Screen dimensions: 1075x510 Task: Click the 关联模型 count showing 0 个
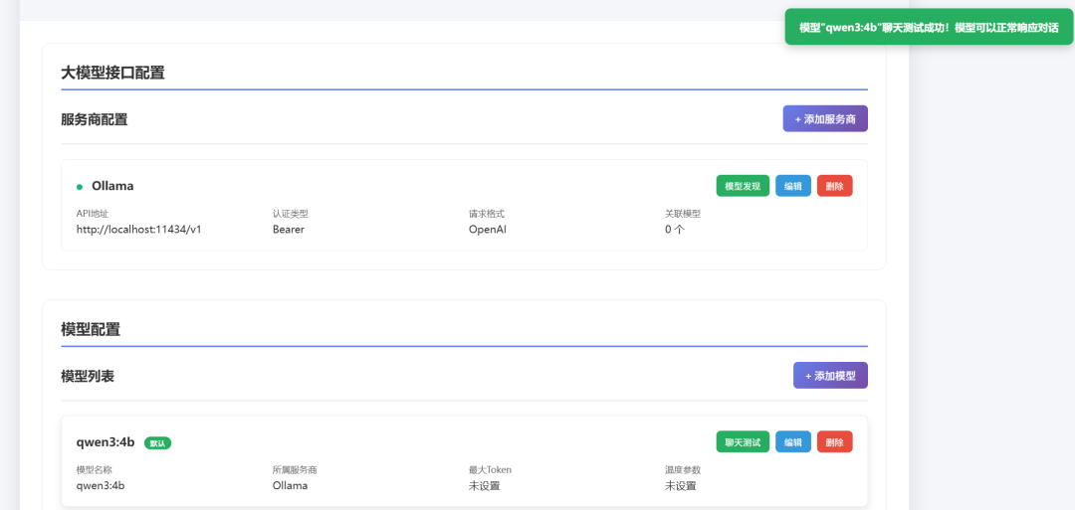click(675, 229)
